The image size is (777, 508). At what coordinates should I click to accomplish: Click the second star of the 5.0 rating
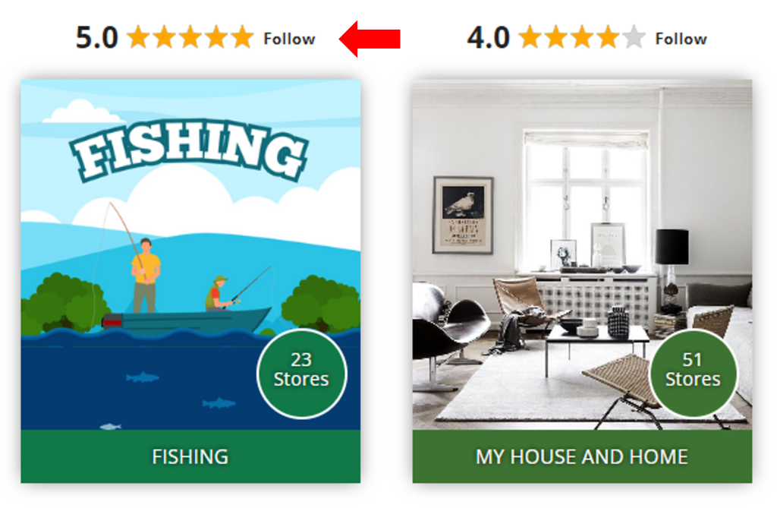(x=165, y=37)
